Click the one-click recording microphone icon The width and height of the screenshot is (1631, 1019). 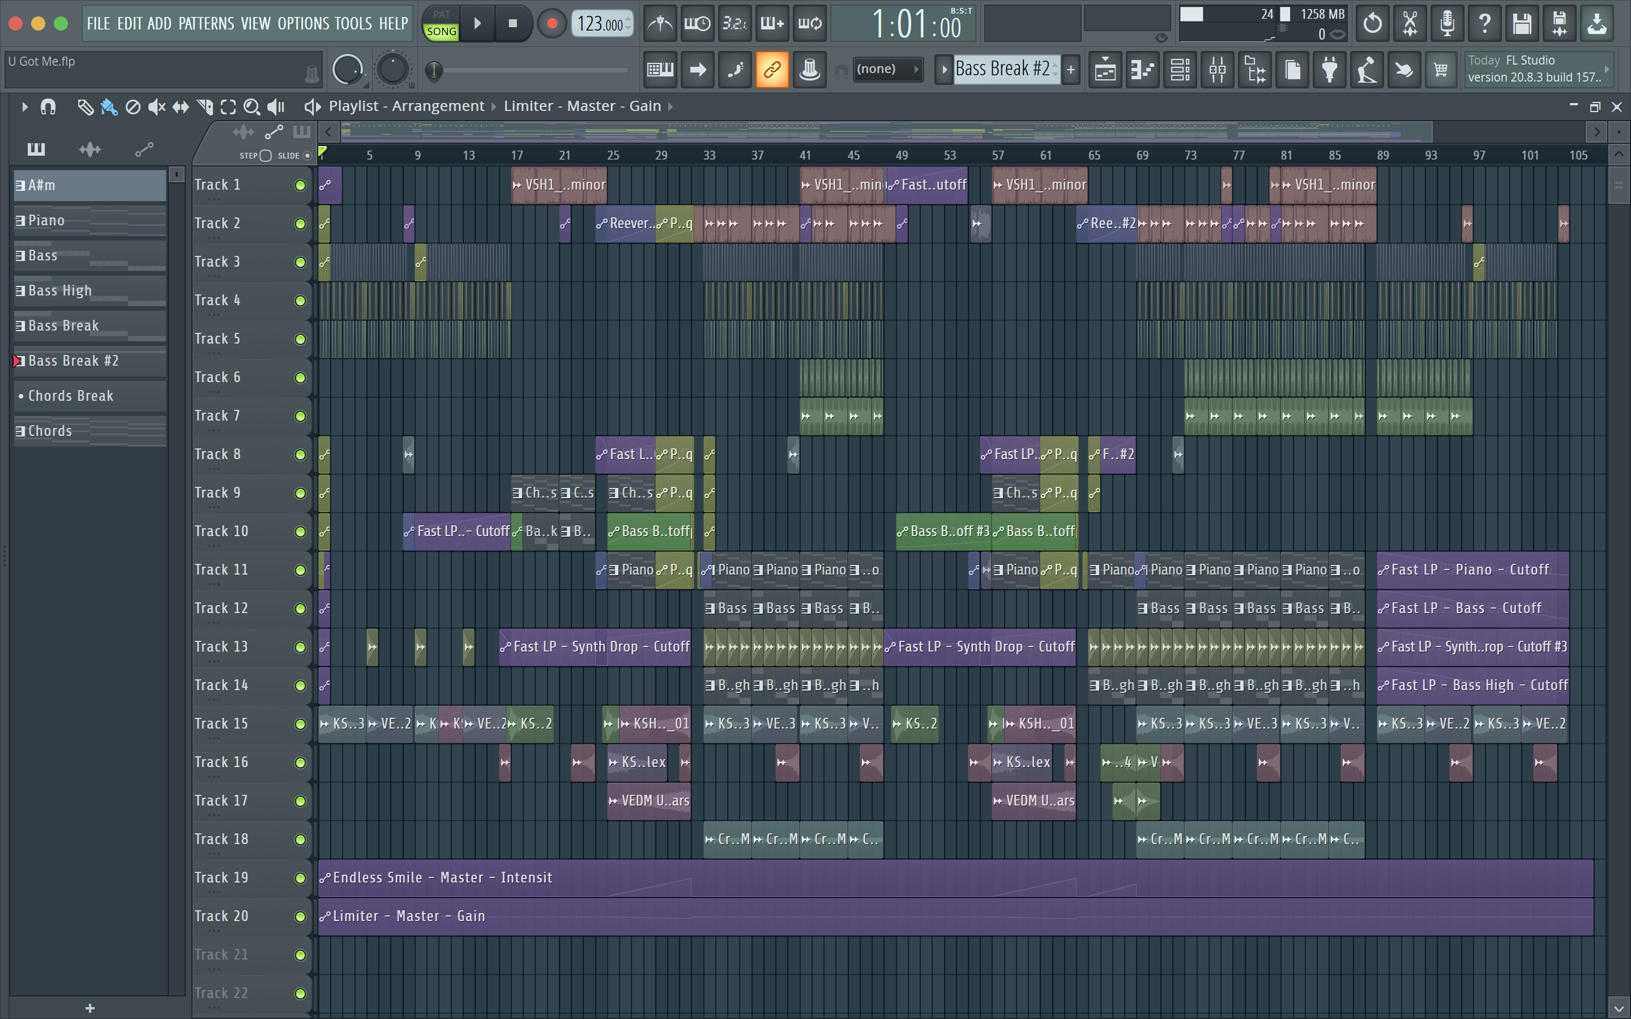1447,24
